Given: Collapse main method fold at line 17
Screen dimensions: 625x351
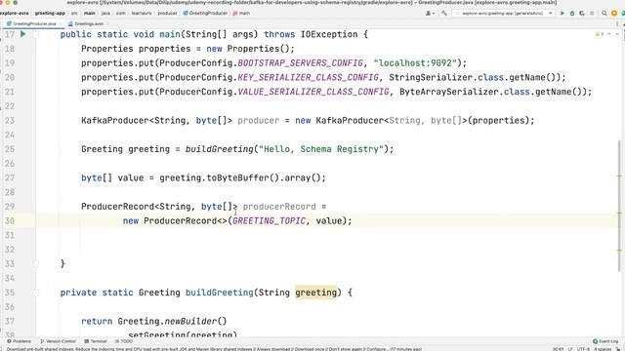Looking at the screenshot, I should 36,35.
